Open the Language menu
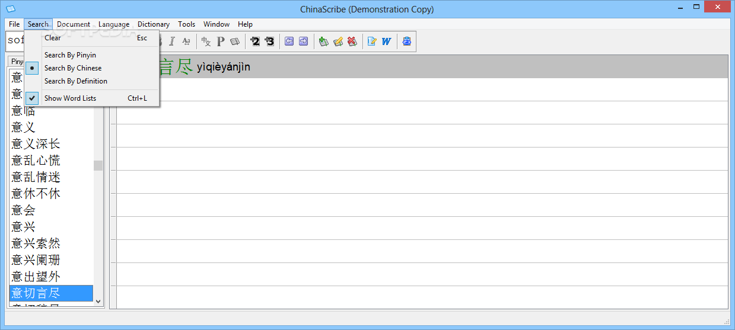The width and height of the screenshot is (735, 330). coord(114,24)
